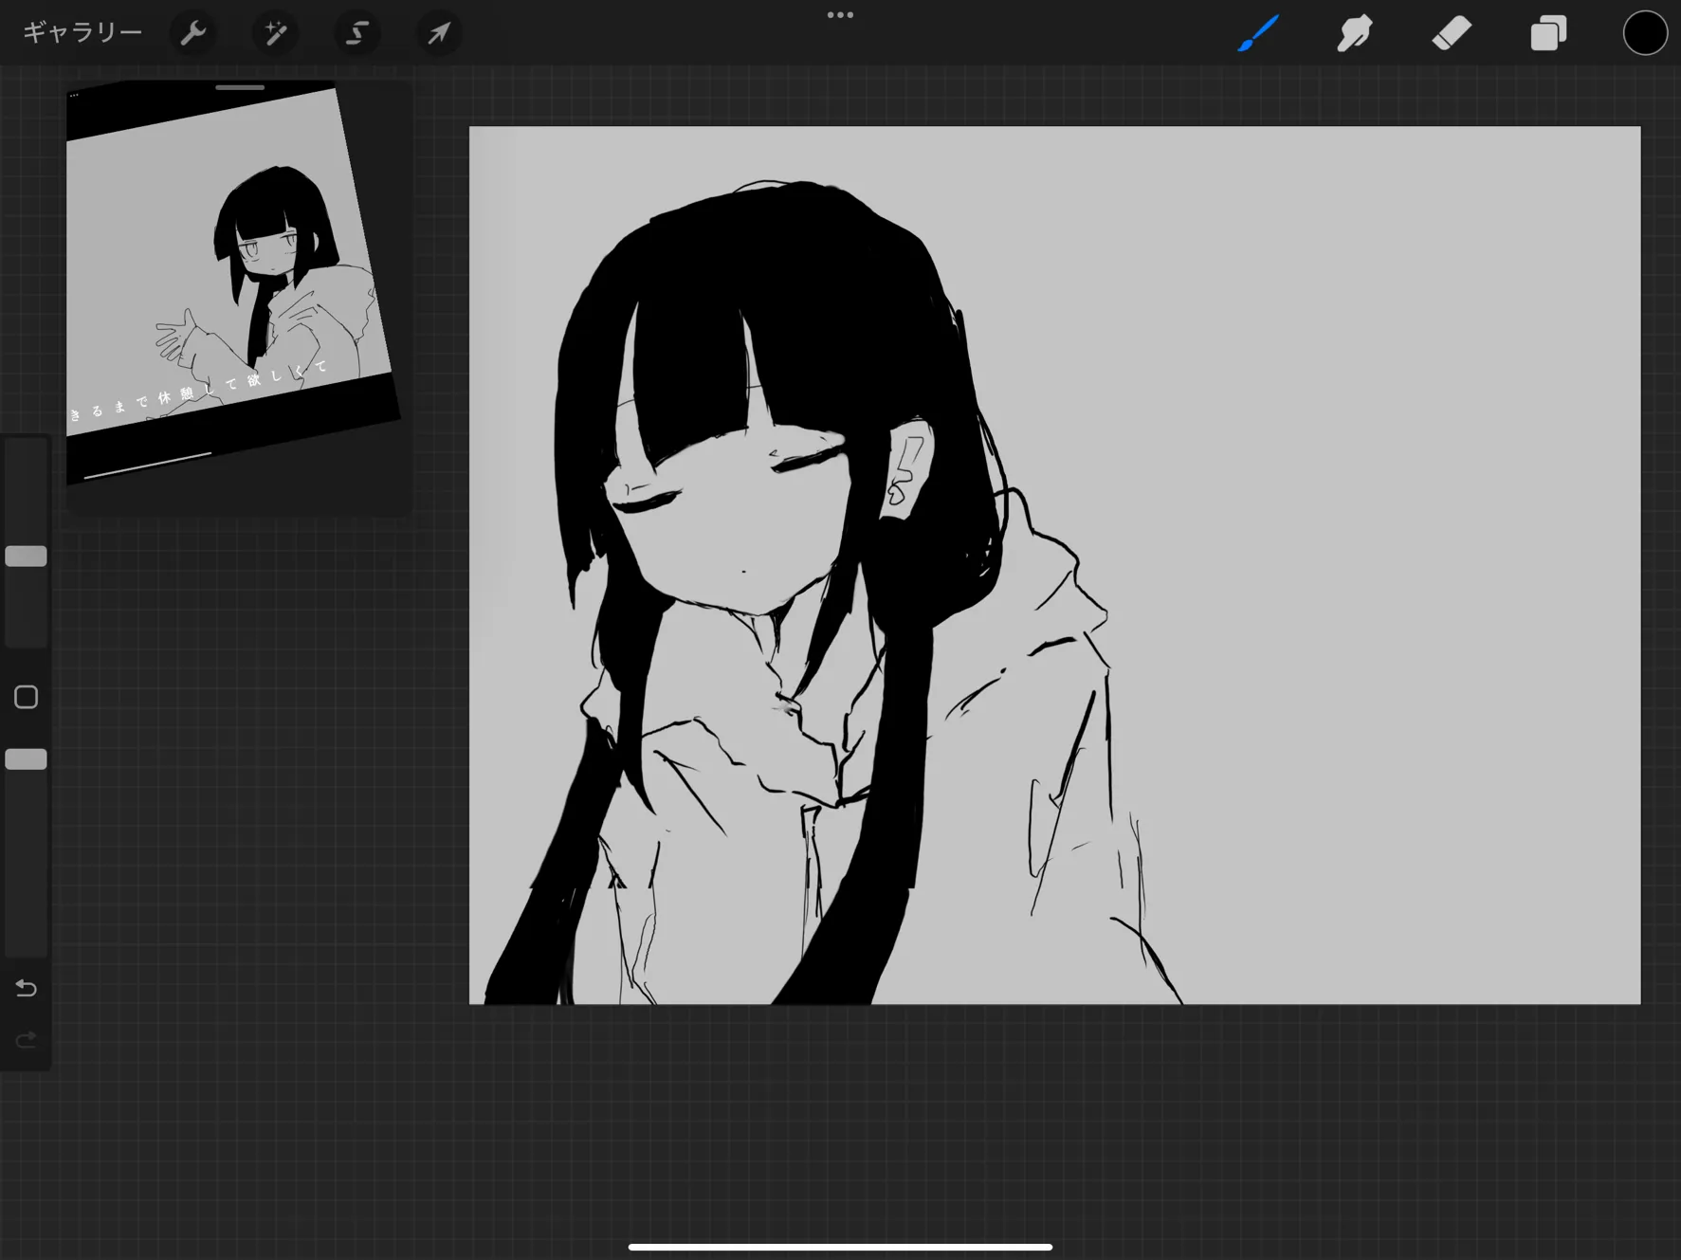Select the Brush tool

point(1259,33)
